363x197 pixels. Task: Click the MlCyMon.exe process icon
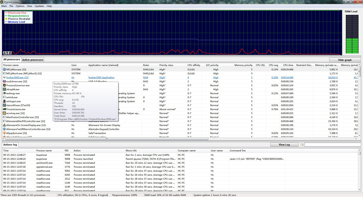tap(4, 69)
